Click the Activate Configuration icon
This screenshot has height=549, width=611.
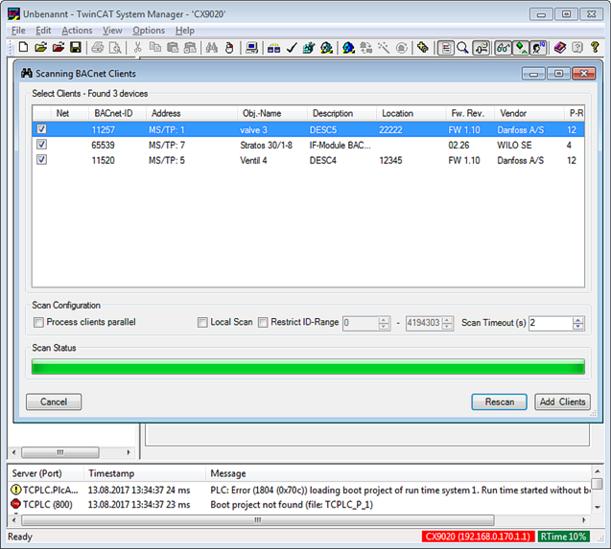(309, 48)
